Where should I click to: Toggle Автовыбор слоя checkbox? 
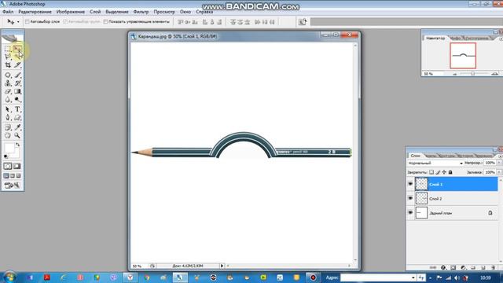click(x=28, y=21)
